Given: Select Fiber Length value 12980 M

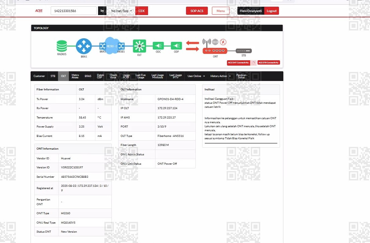Looking at the screenshot, I should tap(163, 145).
